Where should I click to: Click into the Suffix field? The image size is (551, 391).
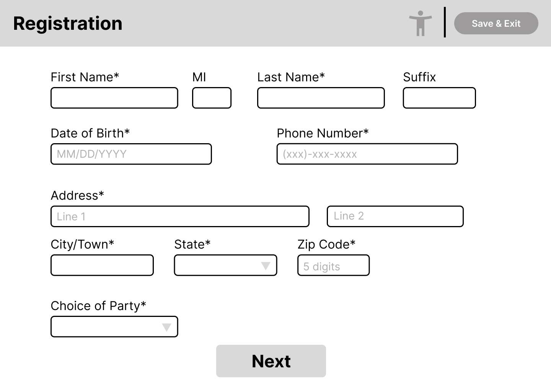coord(439,98)
